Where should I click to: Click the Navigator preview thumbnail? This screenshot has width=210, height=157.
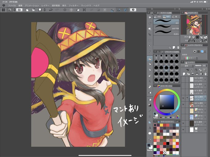194,25
